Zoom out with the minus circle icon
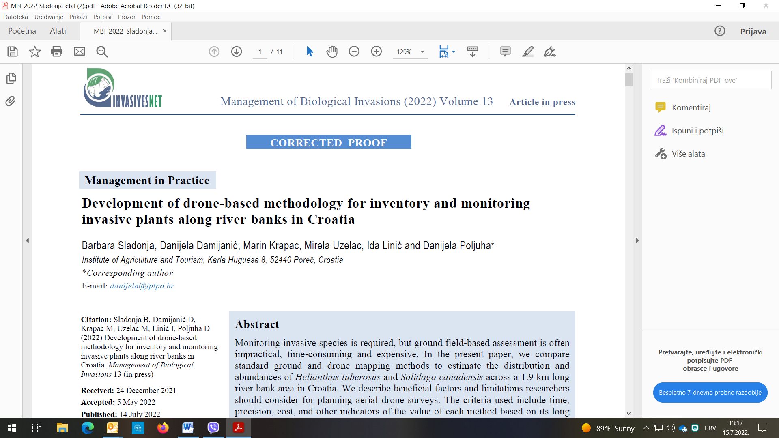Viewport: 779px width, 438px height. [x=354, y=52]
